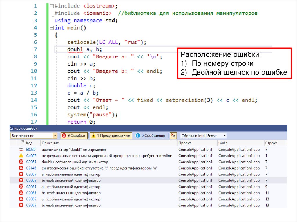Screen dimensions: 297x222
Task: Click the clear filter icon in error list
Action: [173, 135]
